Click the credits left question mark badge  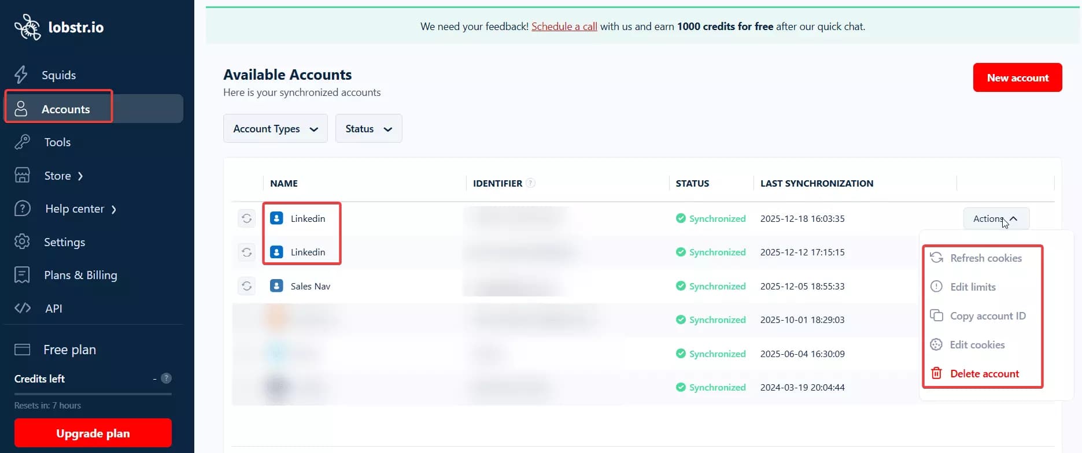pyautogui.click(x=167, y=378)
